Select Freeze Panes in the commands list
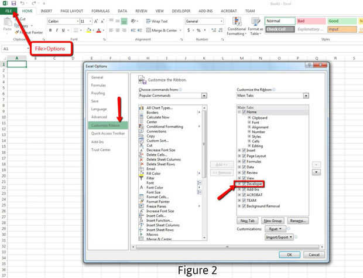The image size is (363, 278). (156, 206)
